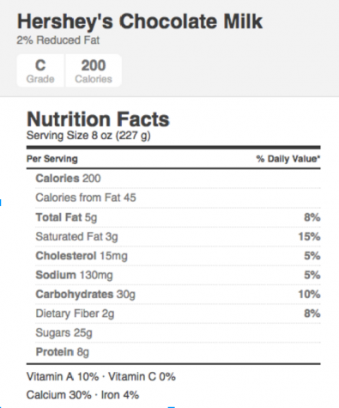Click the 200 Calories badge
The height and width of the screenshot is (408, 339).
94,70
